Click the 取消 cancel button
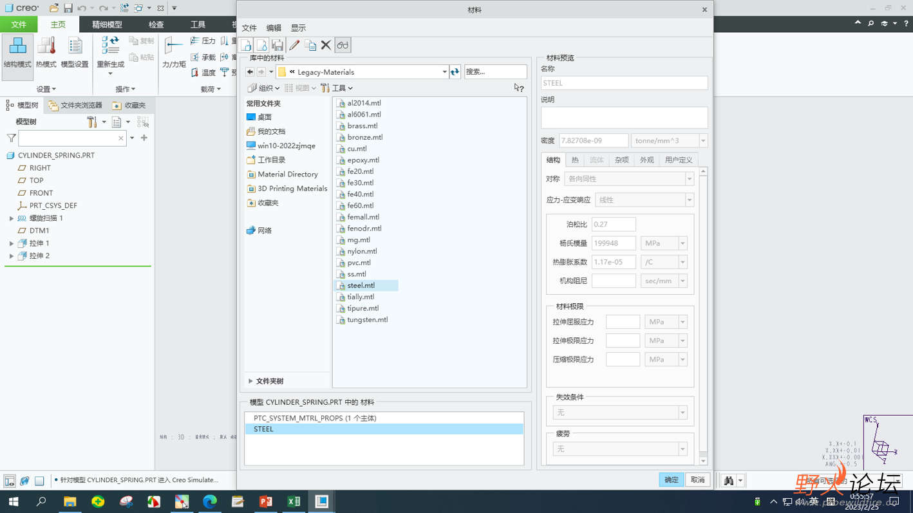The image size is (913, 513). pyautogui.click(x=698, y=480)
